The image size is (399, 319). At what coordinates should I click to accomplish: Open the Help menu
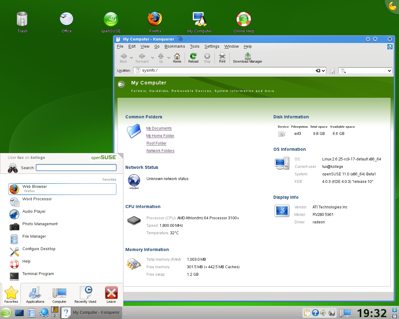(x=248, y=46)
